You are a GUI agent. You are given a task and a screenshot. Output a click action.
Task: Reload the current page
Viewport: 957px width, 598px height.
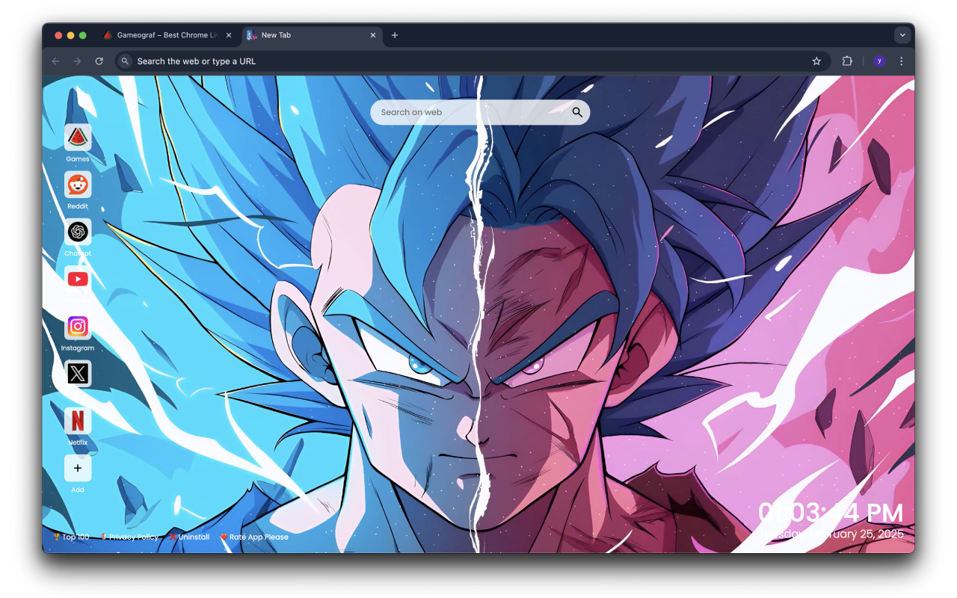99,61
